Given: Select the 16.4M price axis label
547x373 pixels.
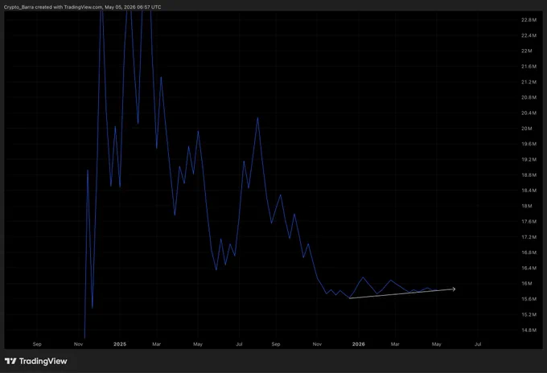Looking at the screenshot, I should 528,268.
